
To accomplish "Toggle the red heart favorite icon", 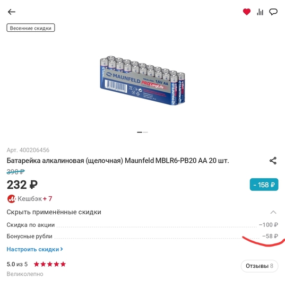I will pyautogui.click(x=247, y=12).
